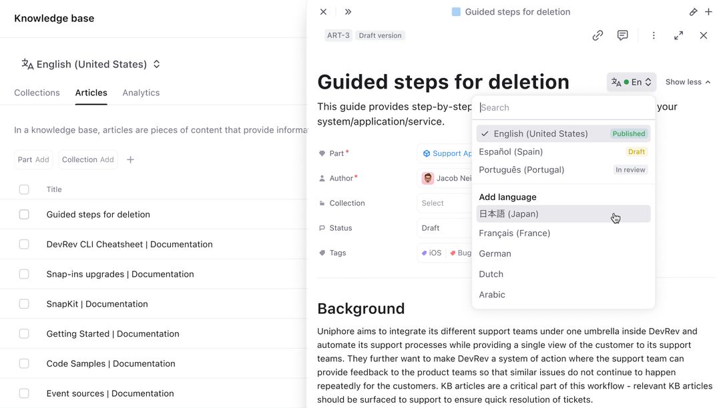Image resolution: width=721 pixels, height=408 pixels.
Task: Collapse the panel with the double-chevron icon
Action: 348,11
